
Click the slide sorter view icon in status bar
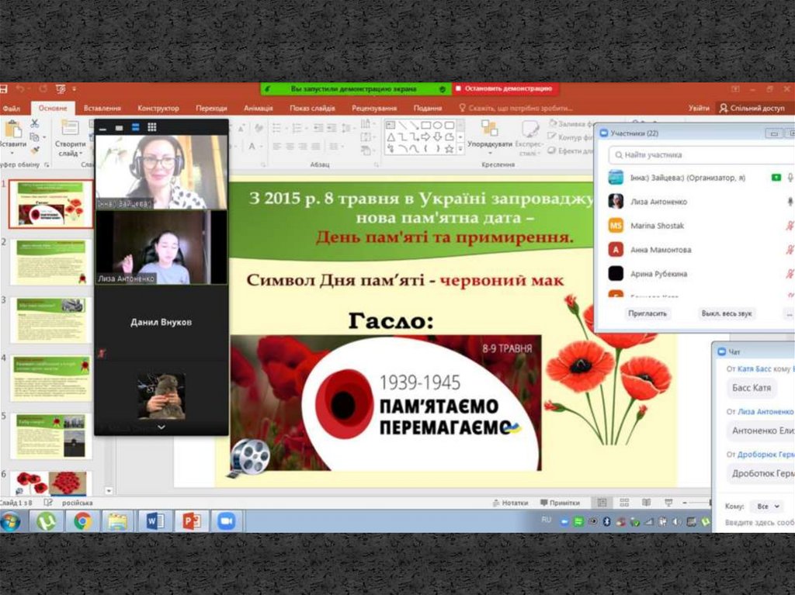(624, 502)
